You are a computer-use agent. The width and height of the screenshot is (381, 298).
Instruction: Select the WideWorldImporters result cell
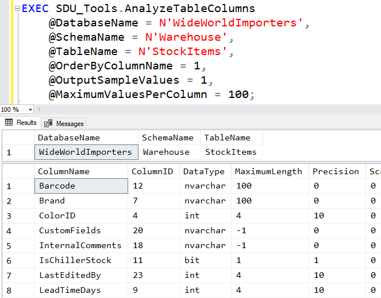pos(86,152)
